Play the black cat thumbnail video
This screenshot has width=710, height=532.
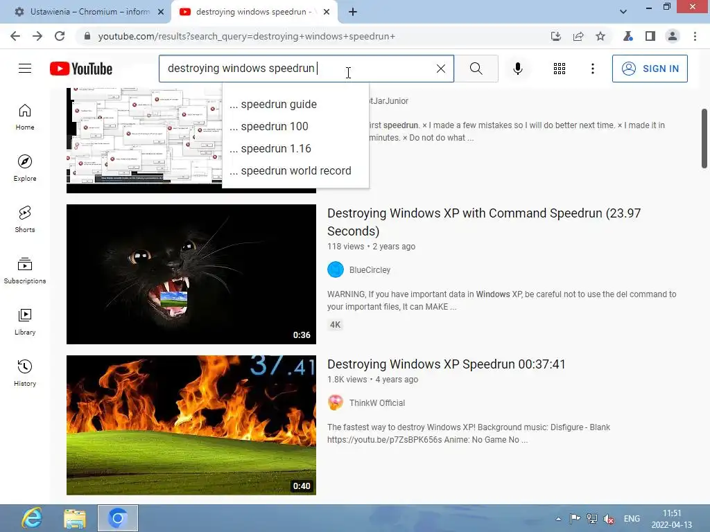[191, 274]
